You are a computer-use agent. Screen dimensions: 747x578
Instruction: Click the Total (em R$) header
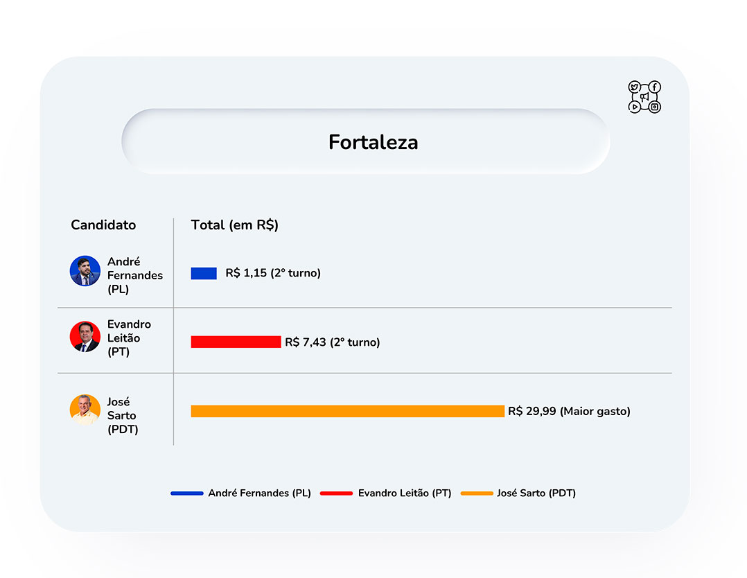click(234, 225)
